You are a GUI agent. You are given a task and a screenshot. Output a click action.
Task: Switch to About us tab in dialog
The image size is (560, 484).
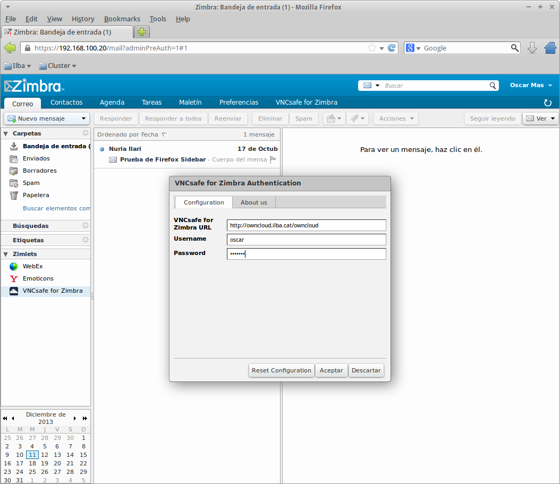pyautogui.click(x=253, y=202)
